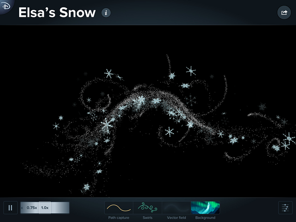This screenshot has width=296, height=222.
Task: Click the slowest left end of speed bar
Action: 23,208
